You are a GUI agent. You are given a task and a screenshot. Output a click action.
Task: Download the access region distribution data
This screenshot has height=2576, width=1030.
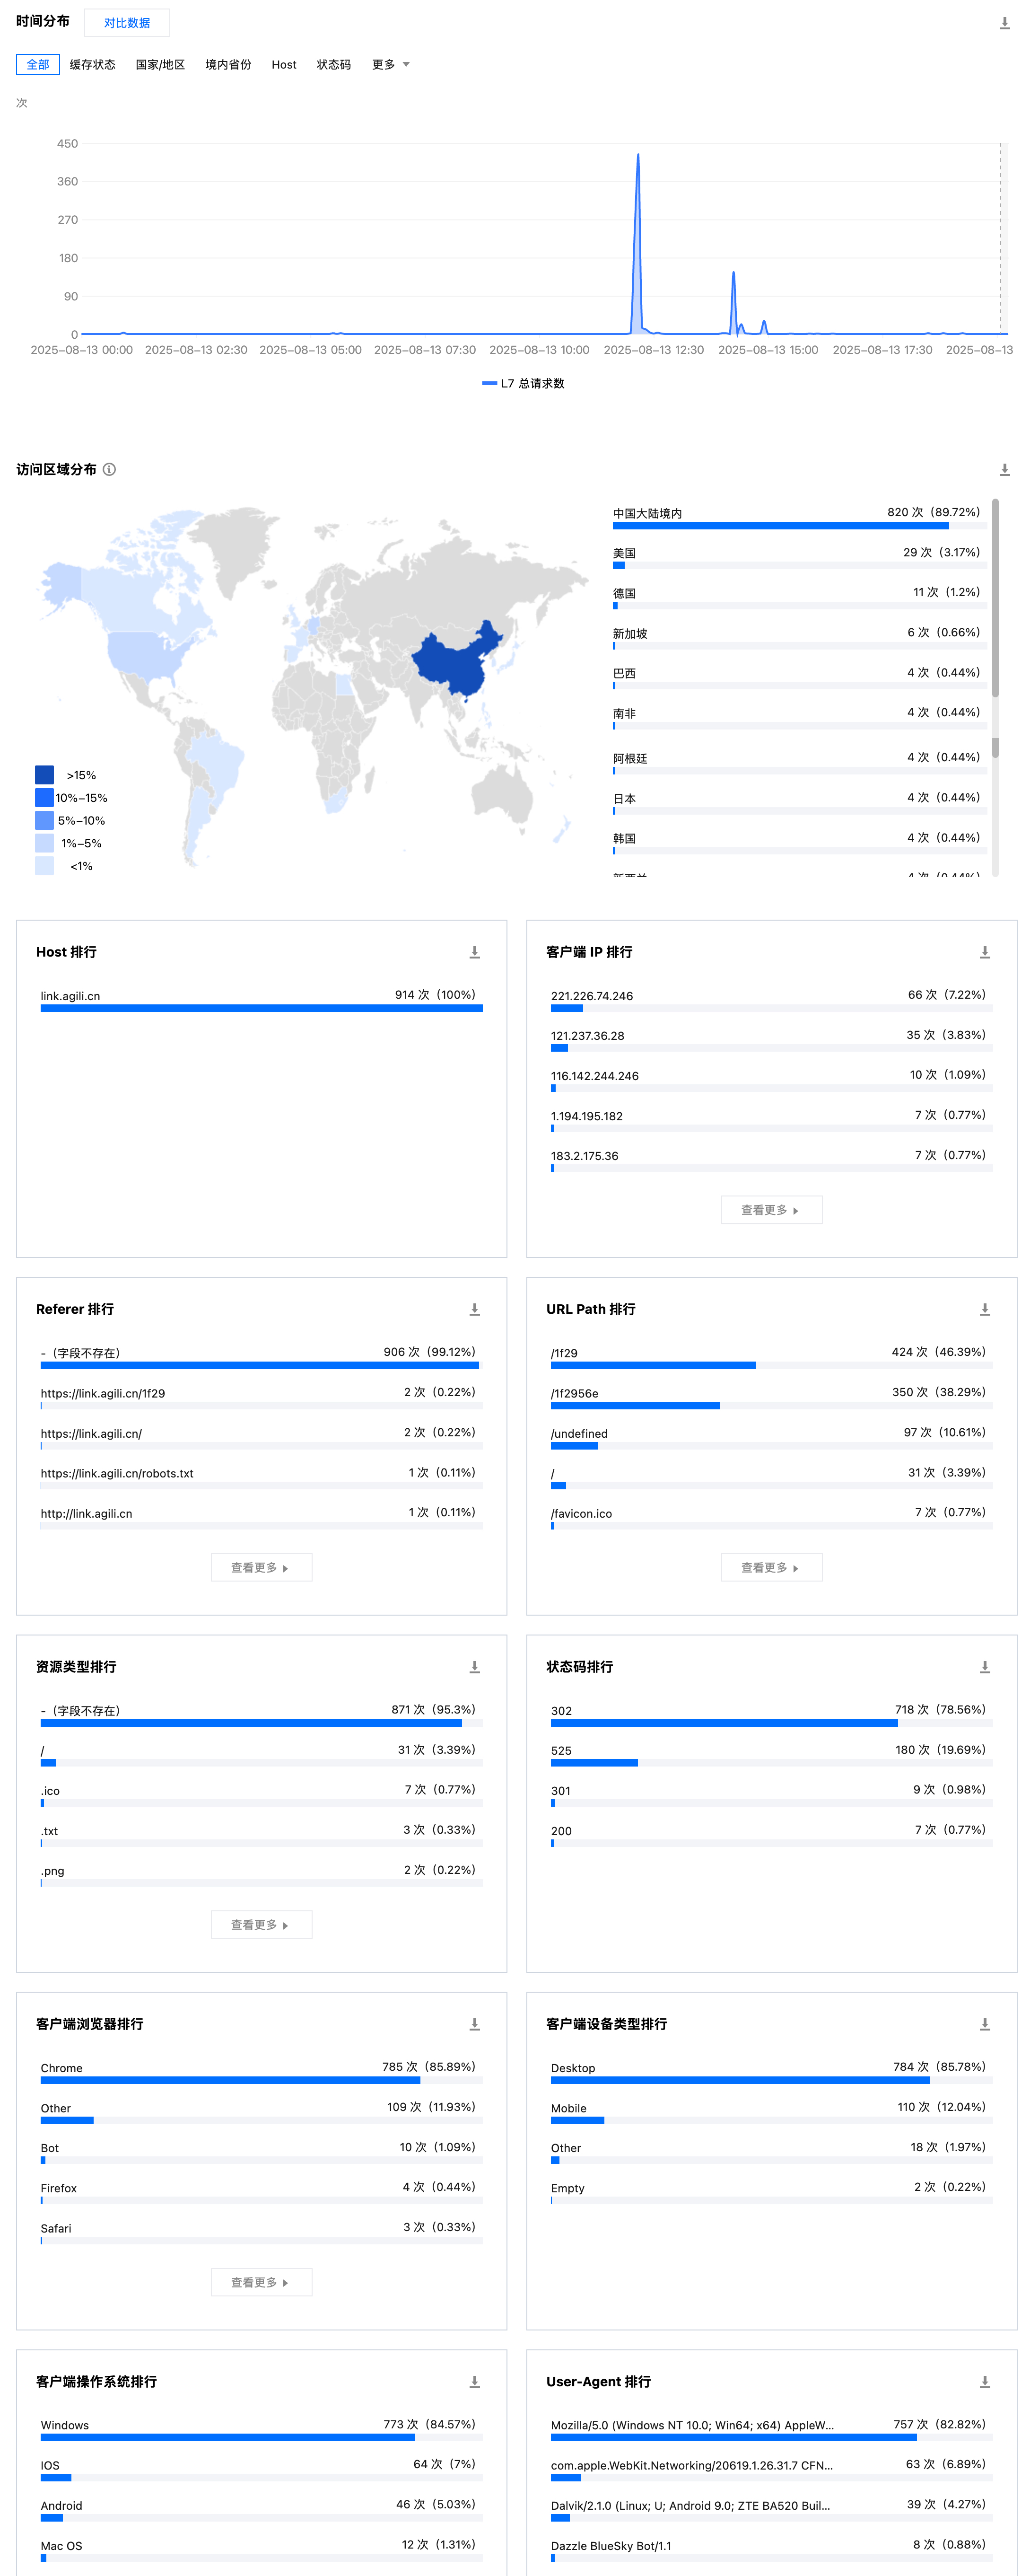(1004, 469)
